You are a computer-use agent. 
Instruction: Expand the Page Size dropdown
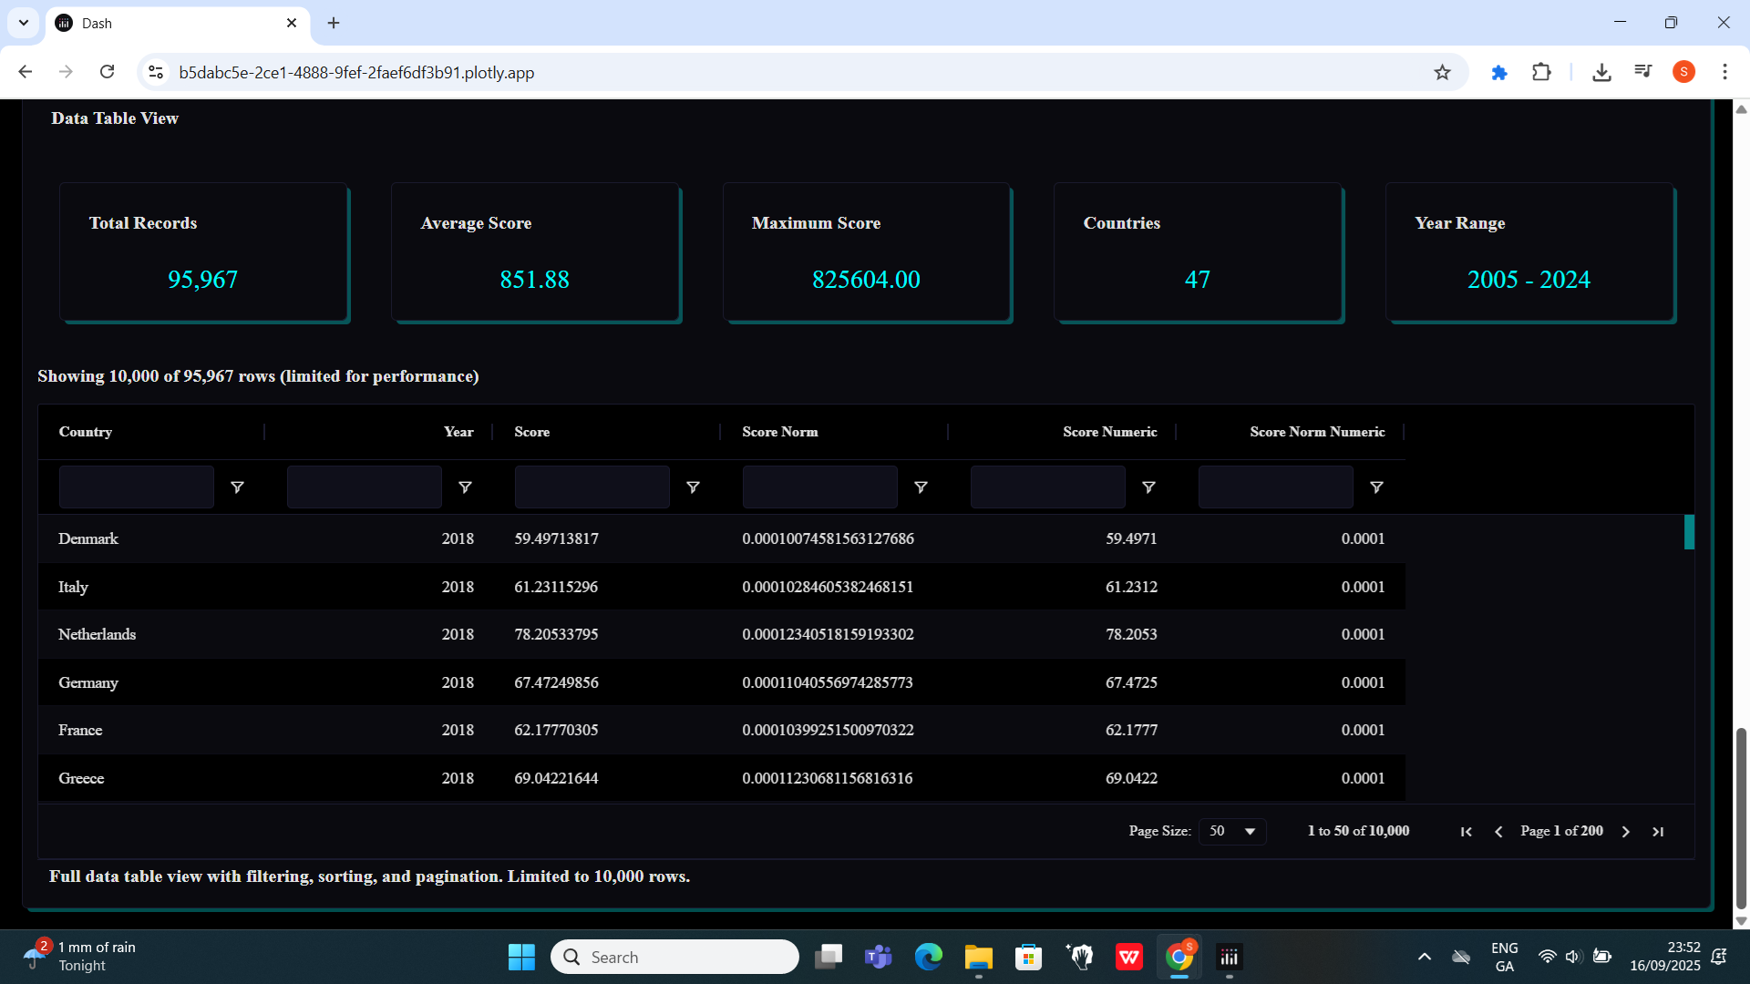[1232, 831]
